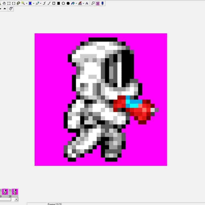This screenshot has height=205, width=205.
Task: Select the elliptical selection tool
Action: coord(13,4)
